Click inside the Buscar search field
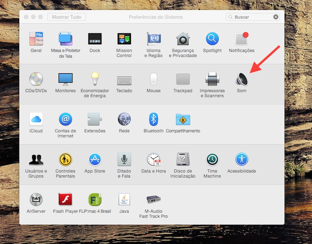Image resolution: width=312 pixels, height=244 pixels. tap(250, 17)
